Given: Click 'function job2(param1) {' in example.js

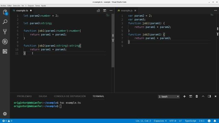Looking at the screenshot, I should click(x=146, y=35).
